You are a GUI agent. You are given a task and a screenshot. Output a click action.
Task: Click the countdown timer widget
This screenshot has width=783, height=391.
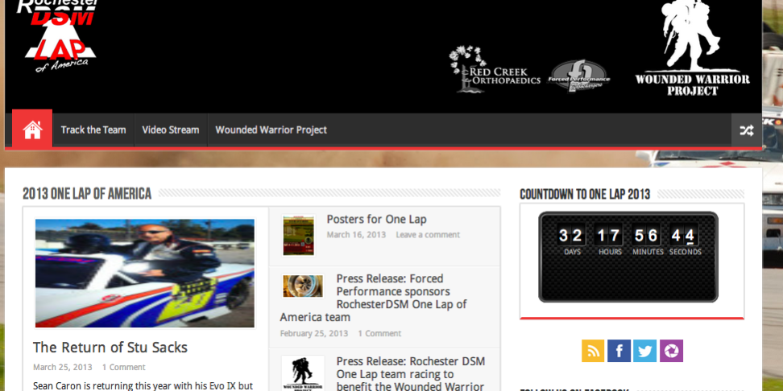click(x=628, y=257)
